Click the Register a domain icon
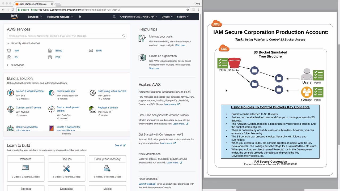Screen dimensions: 340x191 (x=92, y=109)
